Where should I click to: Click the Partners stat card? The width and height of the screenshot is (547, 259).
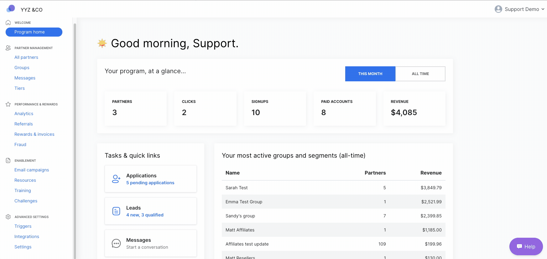(136, 109)
